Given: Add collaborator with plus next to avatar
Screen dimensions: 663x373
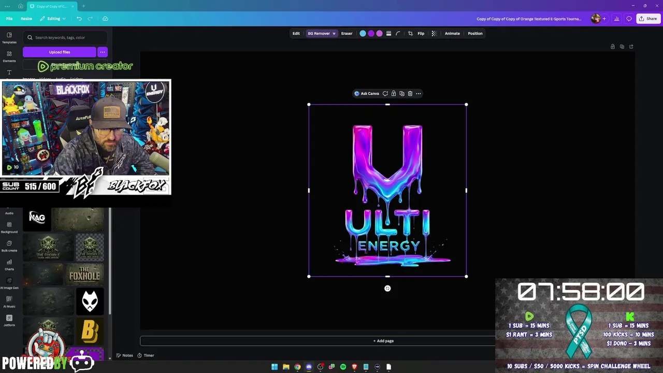Looking at the screenshot, I should (604, 19).
